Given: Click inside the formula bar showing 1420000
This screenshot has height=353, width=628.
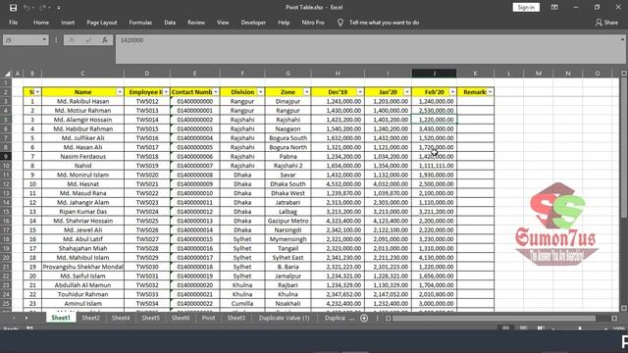Looking at the screenshot, I should point(369,49).
